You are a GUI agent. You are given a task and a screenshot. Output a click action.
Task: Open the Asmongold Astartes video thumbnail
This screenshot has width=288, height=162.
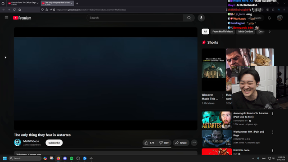(x=217, y=120)
